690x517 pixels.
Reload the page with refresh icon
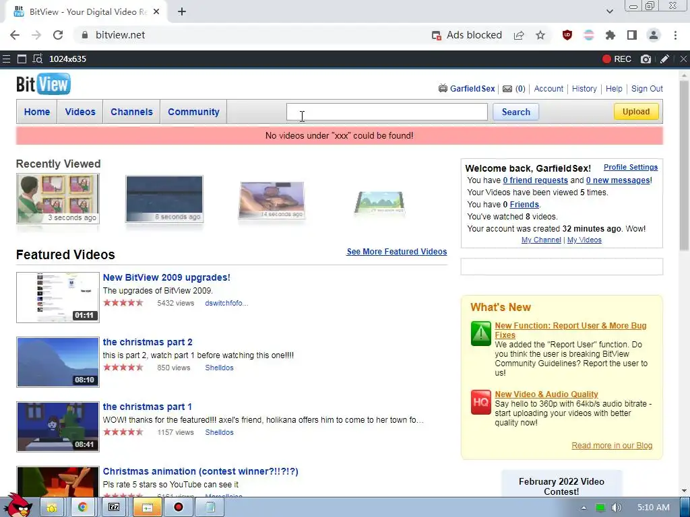(x=58, y=35)
